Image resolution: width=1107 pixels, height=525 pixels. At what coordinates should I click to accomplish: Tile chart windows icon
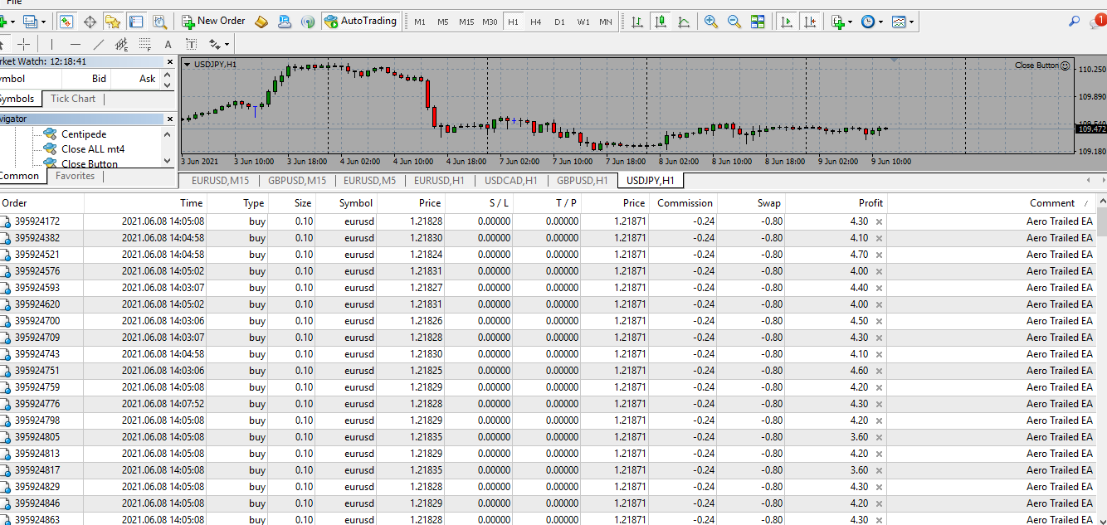pyautogui.click(x=758, y=22)
